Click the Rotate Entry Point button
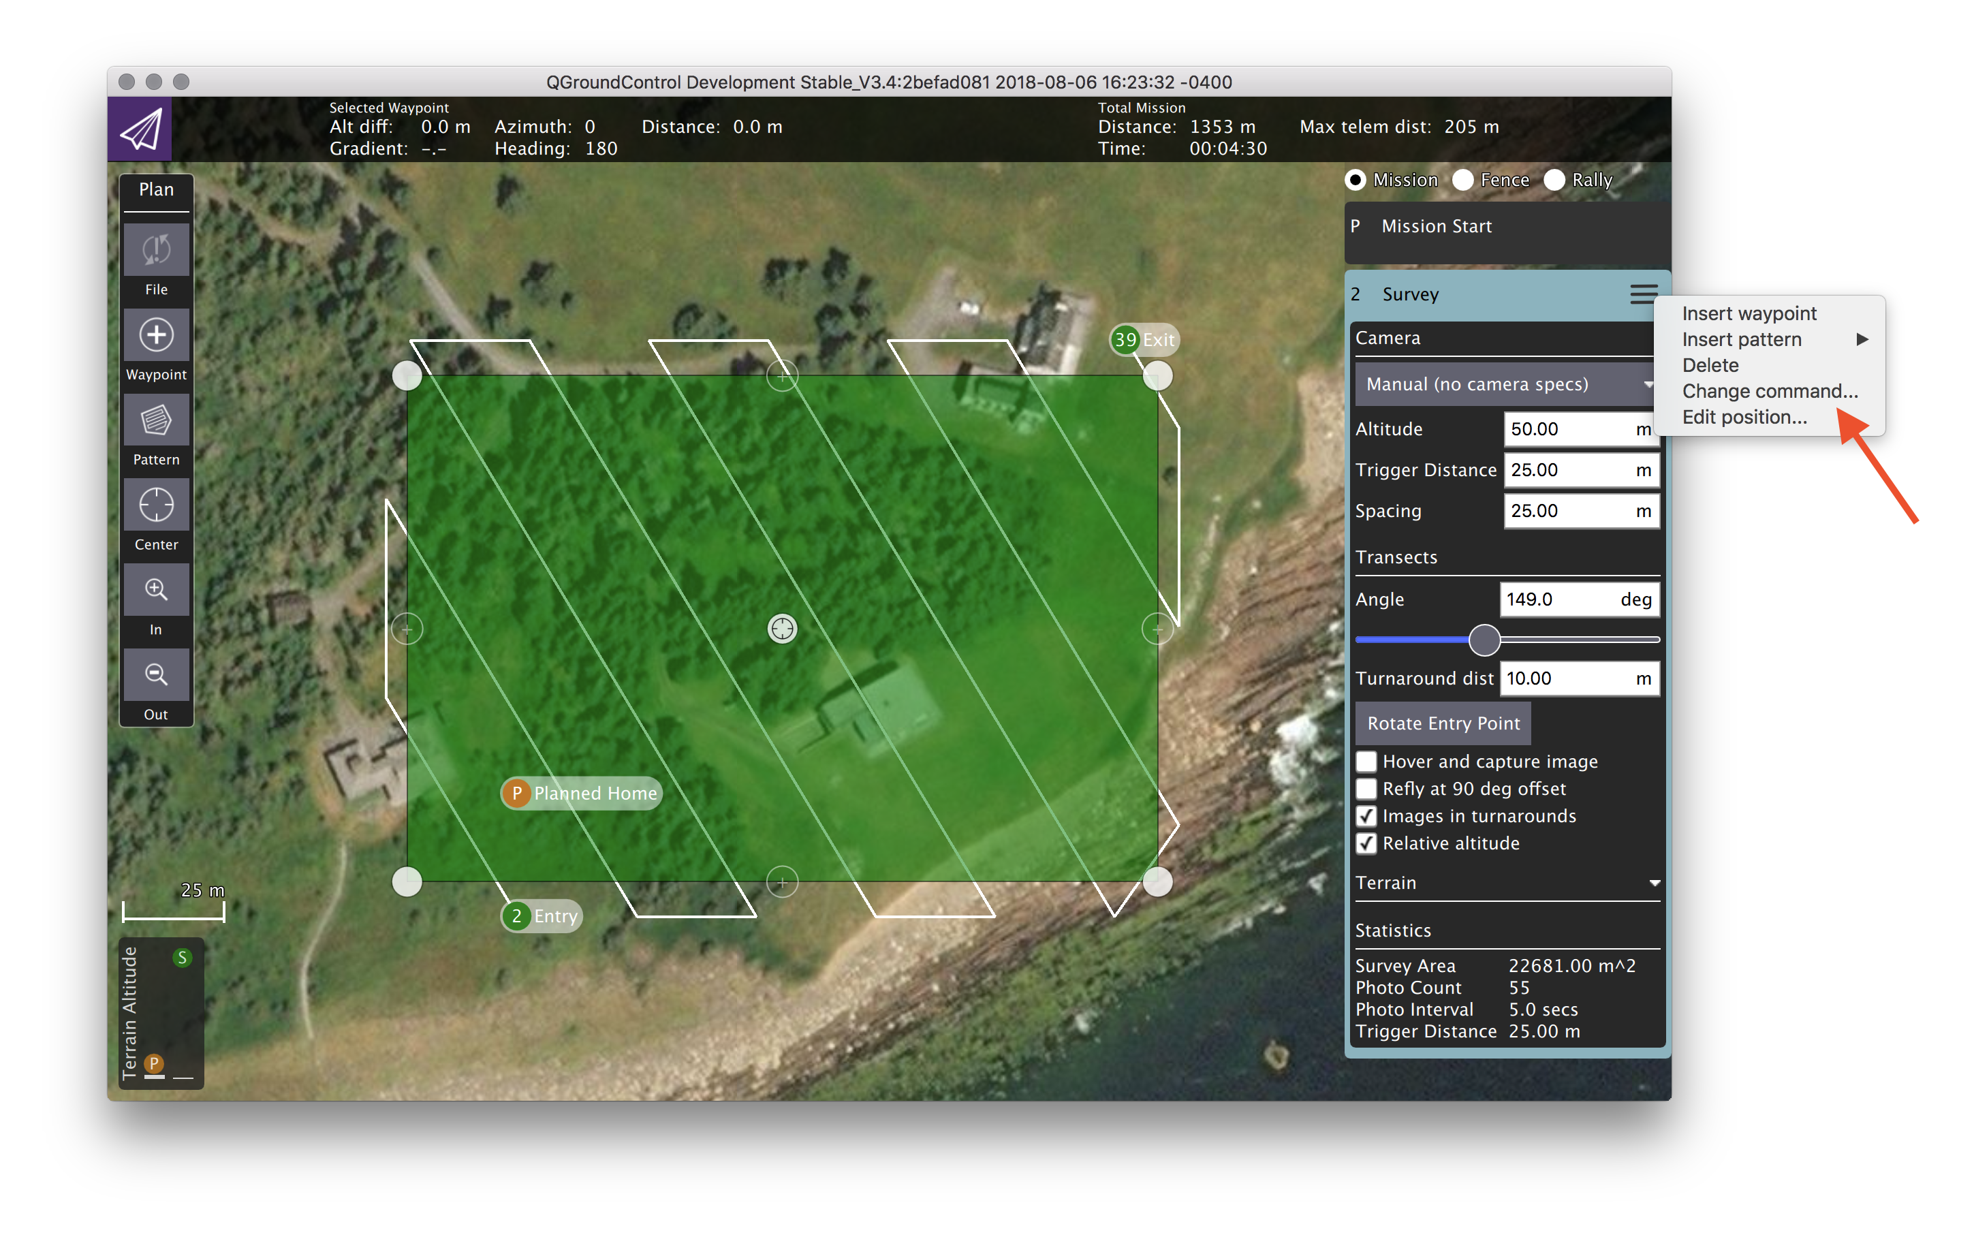Screen dimensions: 1974x1237 (x=1443, y=723)
